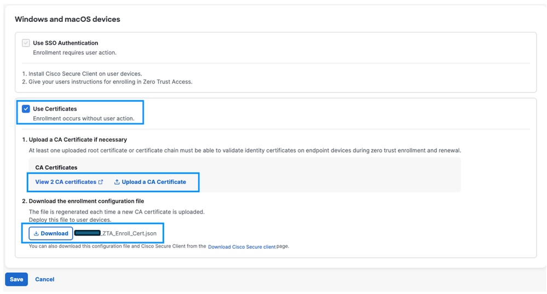Click the CA Certificates label
Viewport: 547px width, 294px height.
(x=56, y=168)
